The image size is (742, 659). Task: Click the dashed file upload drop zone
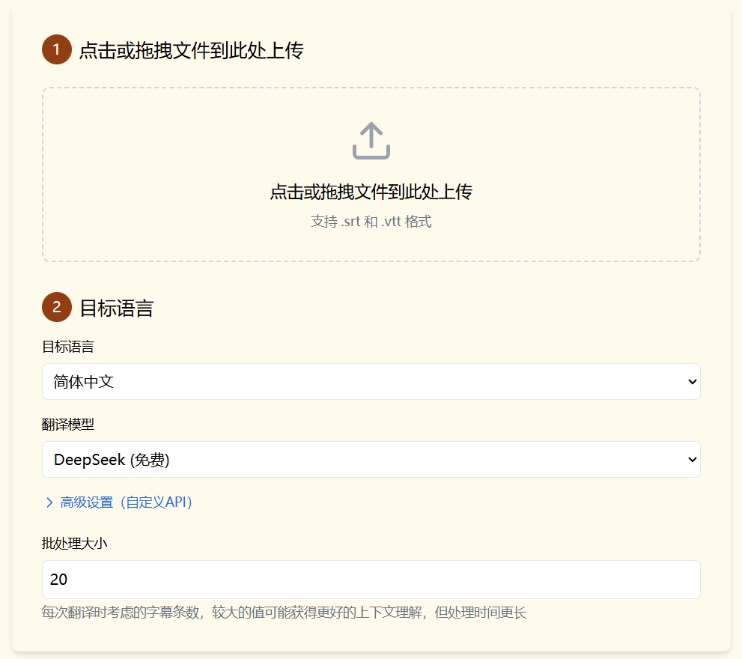pyautogui.click(x=371, y=174)
